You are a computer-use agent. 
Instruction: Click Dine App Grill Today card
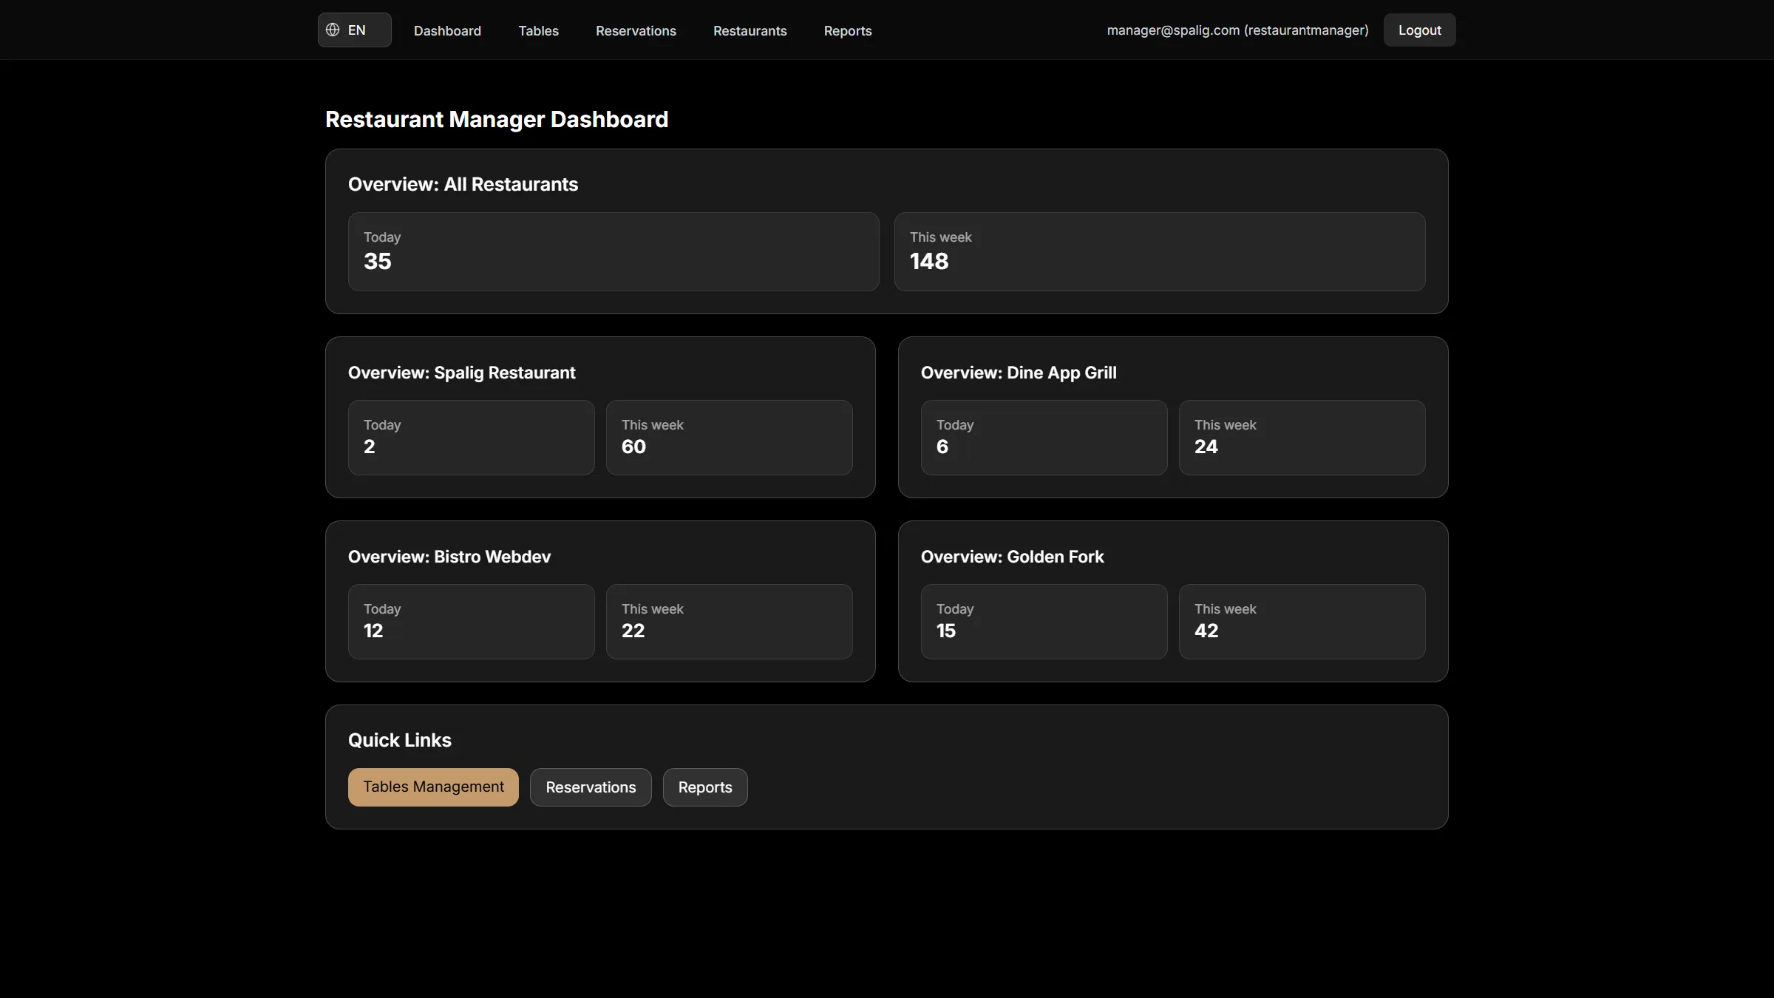coord(1044,437)
